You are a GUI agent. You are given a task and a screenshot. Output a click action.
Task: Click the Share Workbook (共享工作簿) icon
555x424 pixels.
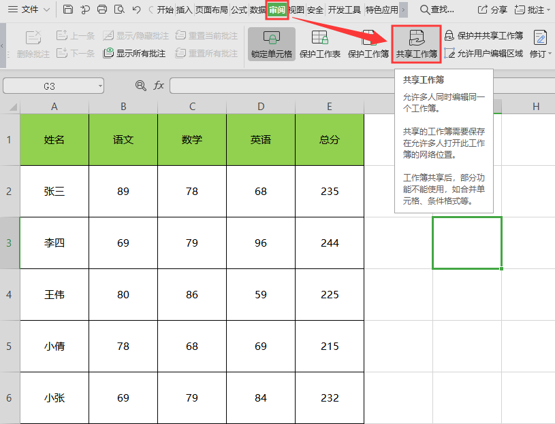point(416,38)
